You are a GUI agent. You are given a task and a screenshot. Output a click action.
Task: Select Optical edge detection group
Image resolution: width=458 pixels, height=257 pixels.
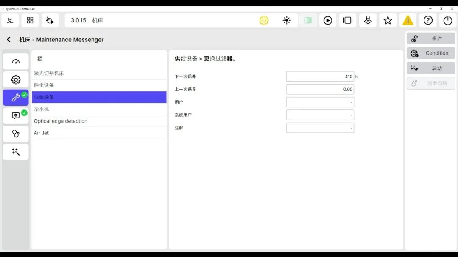point(99,121)
